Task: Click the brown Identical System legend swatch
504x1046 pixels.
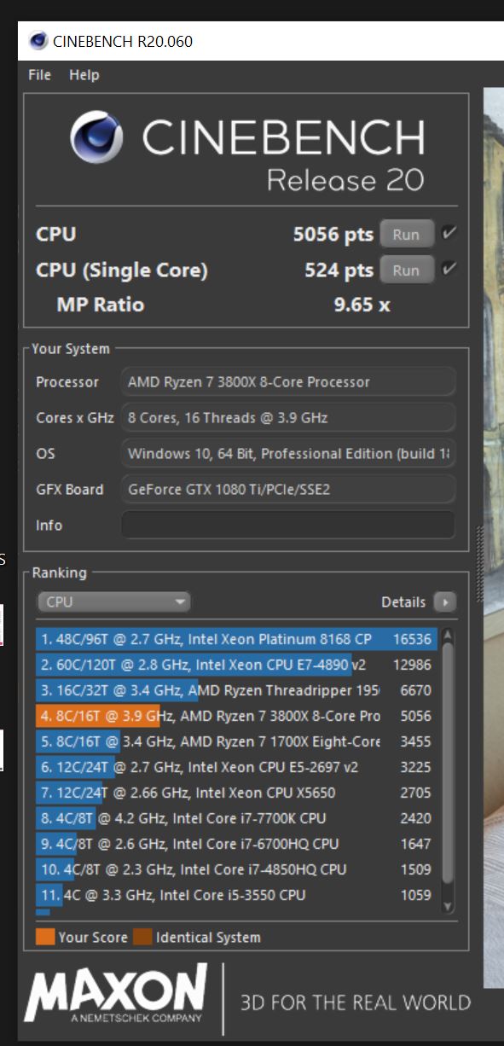Action: click(142, 937)
